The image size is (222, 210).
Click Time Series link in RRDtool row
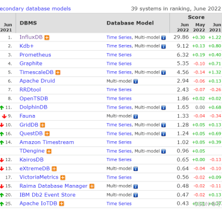pos(119,90)
